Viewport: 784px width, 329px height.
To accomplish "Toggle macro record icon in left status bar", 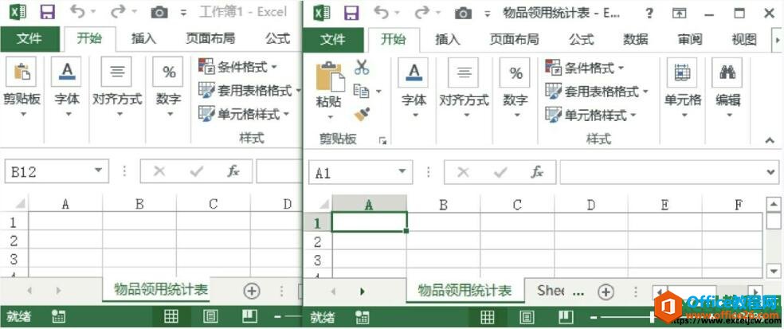I will [59, 316].
